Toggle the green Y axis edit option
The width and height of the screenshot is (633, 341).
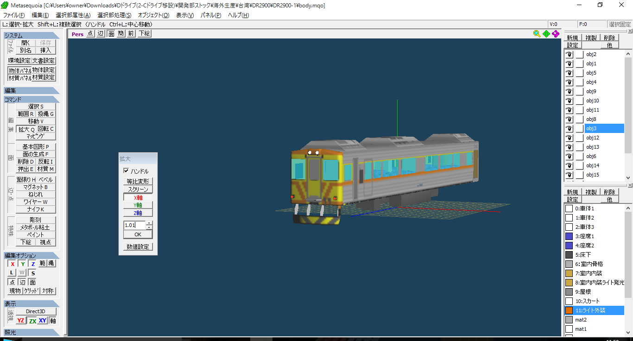coord(23,264)
